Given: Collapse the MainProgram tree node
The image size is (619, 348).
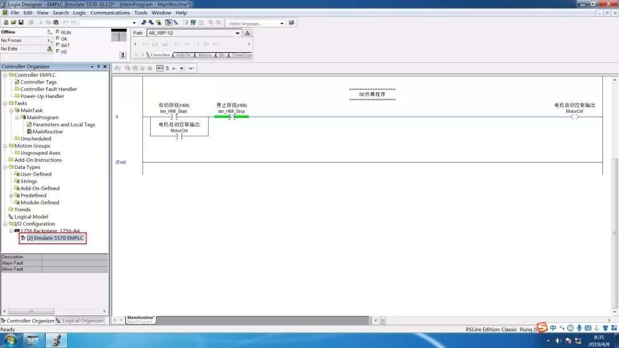Looking at the screenshot, I should click(17, 117).
